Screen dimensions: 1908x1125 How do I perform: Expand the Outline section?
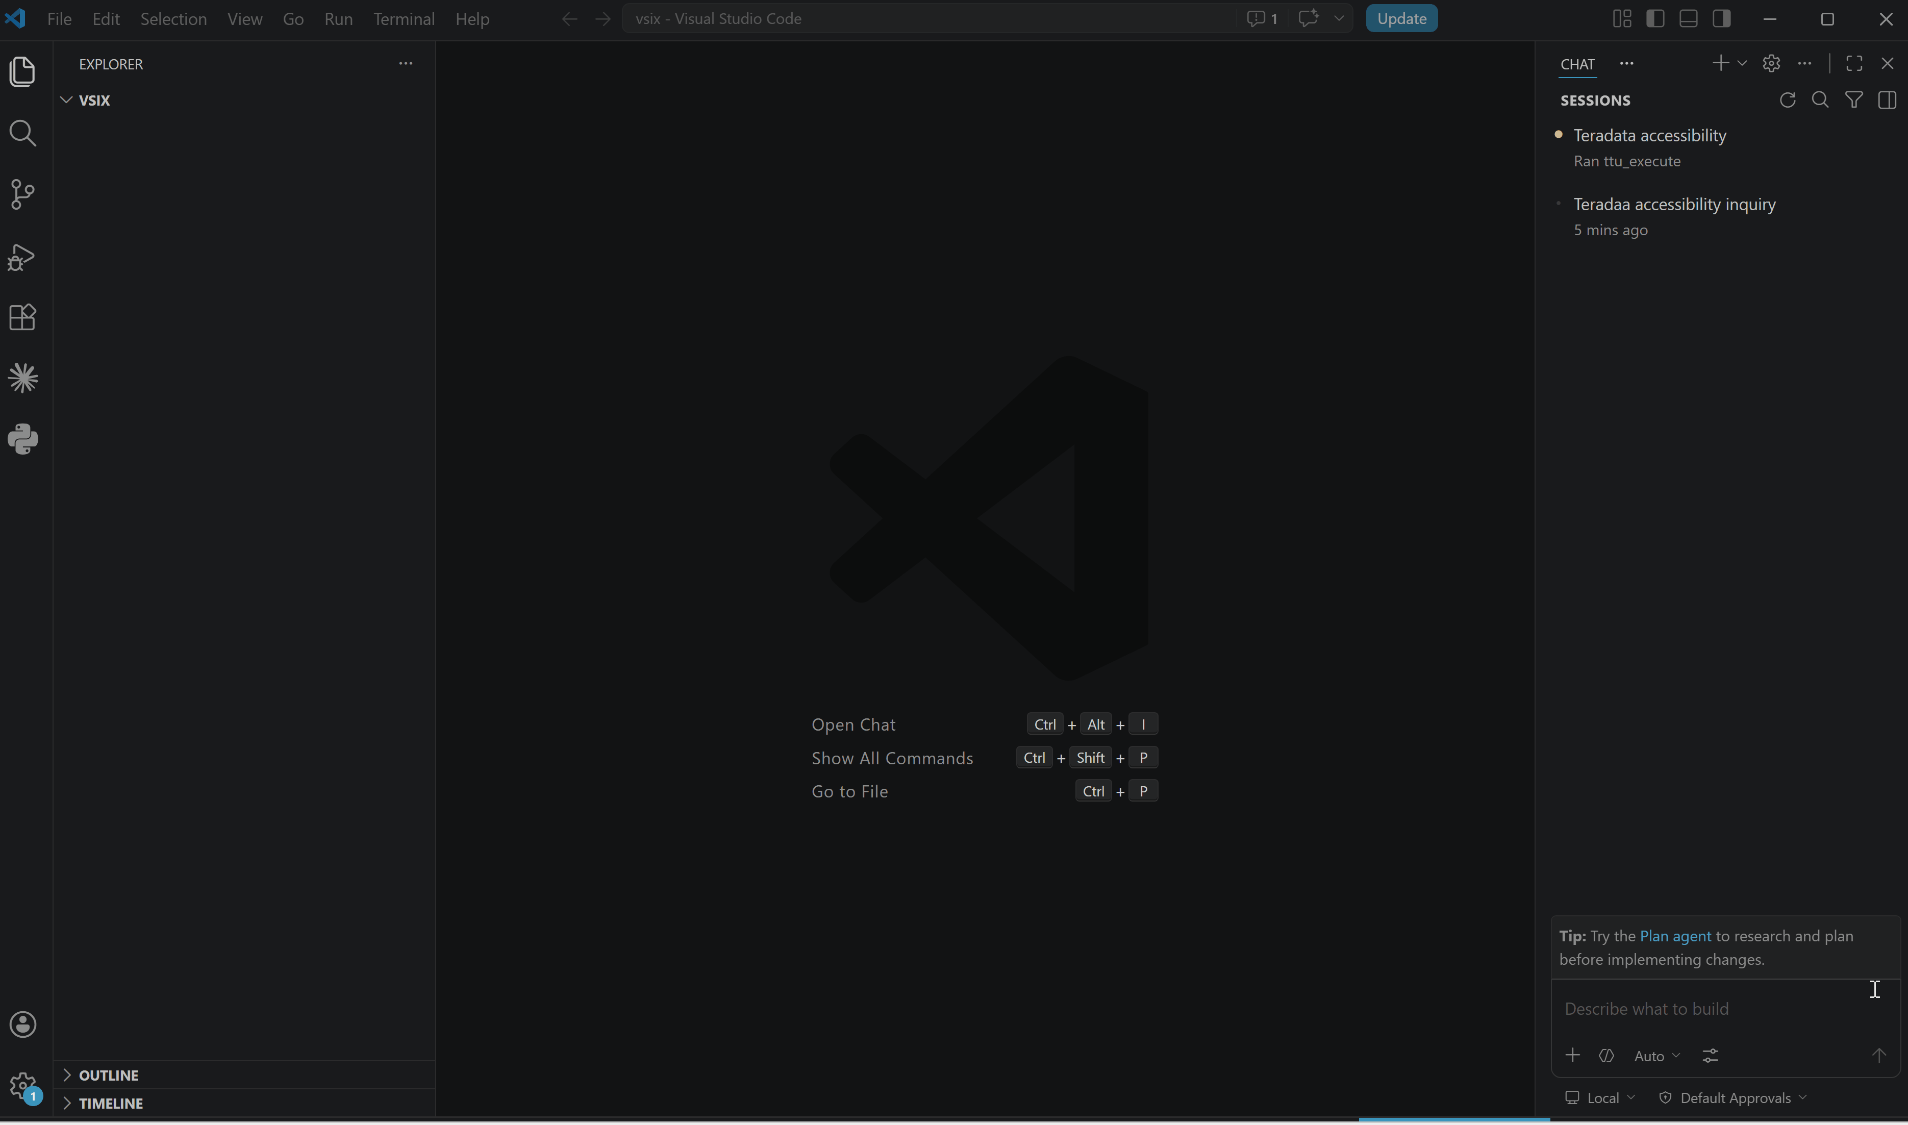click(x=244, y=1075)
